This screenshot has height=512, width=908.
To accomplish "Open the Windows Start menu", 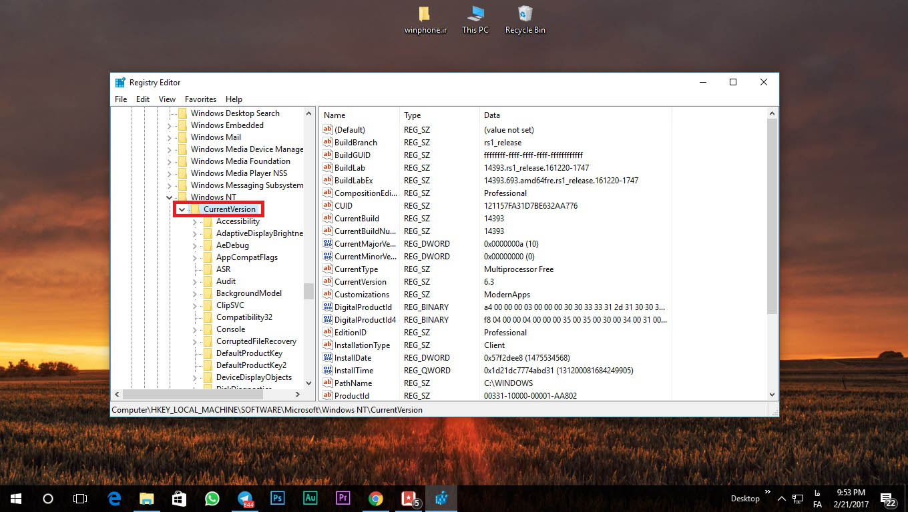I will click(16, 498).
